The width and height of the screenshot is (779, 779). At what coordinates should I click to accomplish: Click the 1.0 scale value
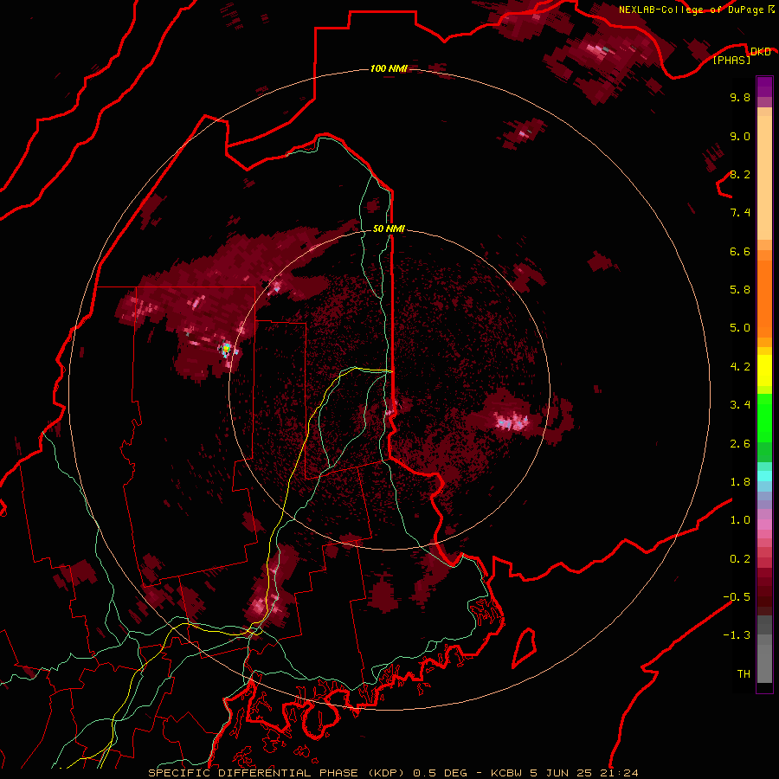(740, 520)
